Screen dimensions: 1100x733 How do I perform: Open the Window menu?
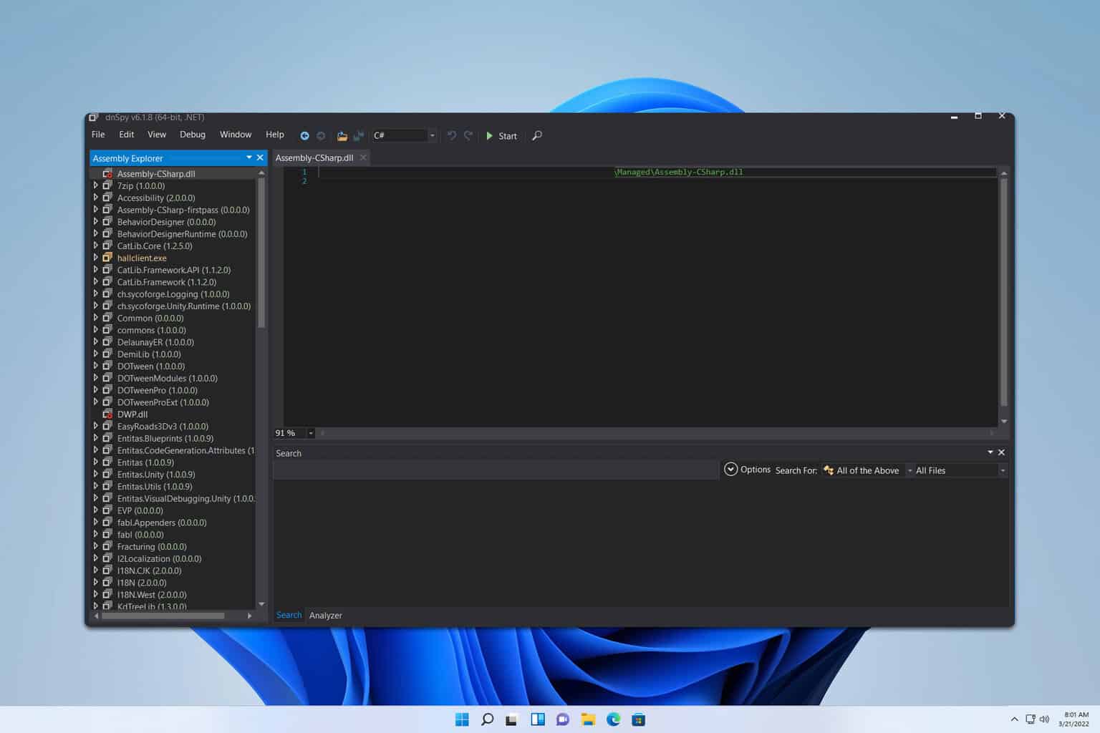(x=236, y=135)
